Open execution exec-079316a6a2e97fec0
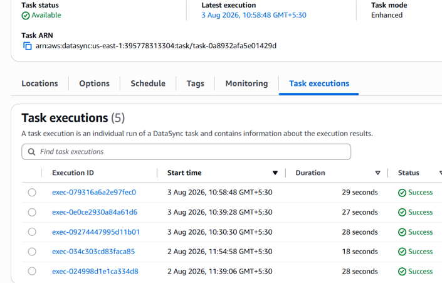 (94, 193)
